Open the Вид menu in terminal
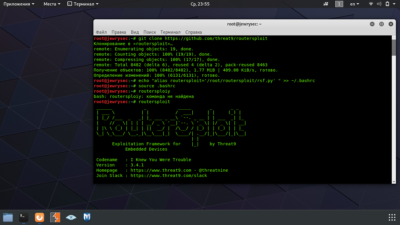The width and height of the screenshot is (400, 225). pos(135,32)
